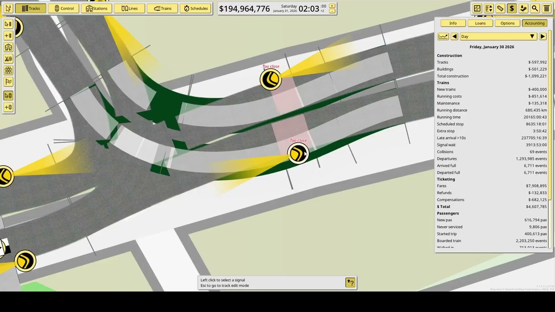Click the Tracks construction cost row

[492, 62]
